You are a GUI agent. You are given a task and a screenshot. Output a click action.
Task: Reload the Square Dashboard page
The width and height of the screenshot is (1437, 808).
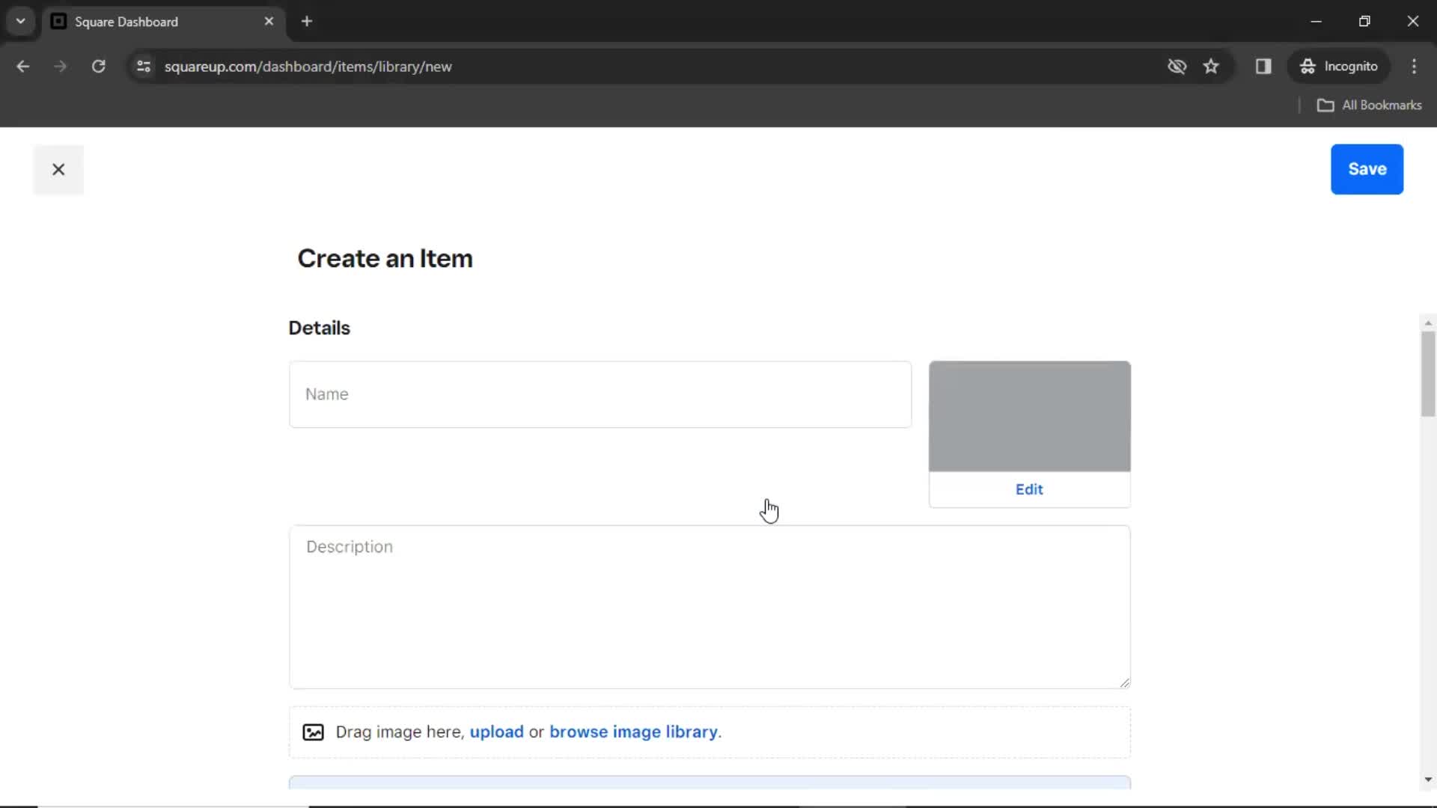pos(98,67)
